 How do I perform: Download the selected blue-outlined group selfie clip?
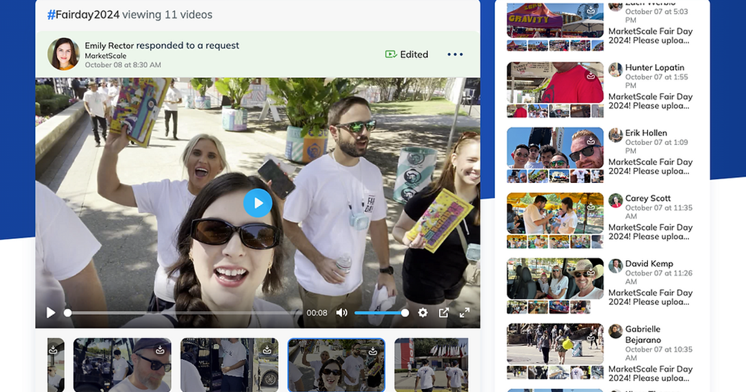click(x=373, y=350)
